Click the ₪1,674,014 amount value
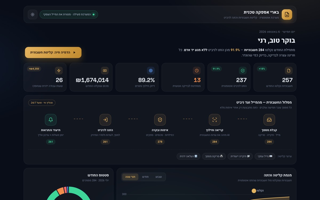 92,80
